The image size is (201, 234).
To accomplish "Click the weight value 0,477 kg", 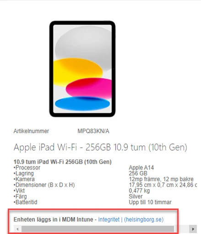I will click(x=139, y=191).
